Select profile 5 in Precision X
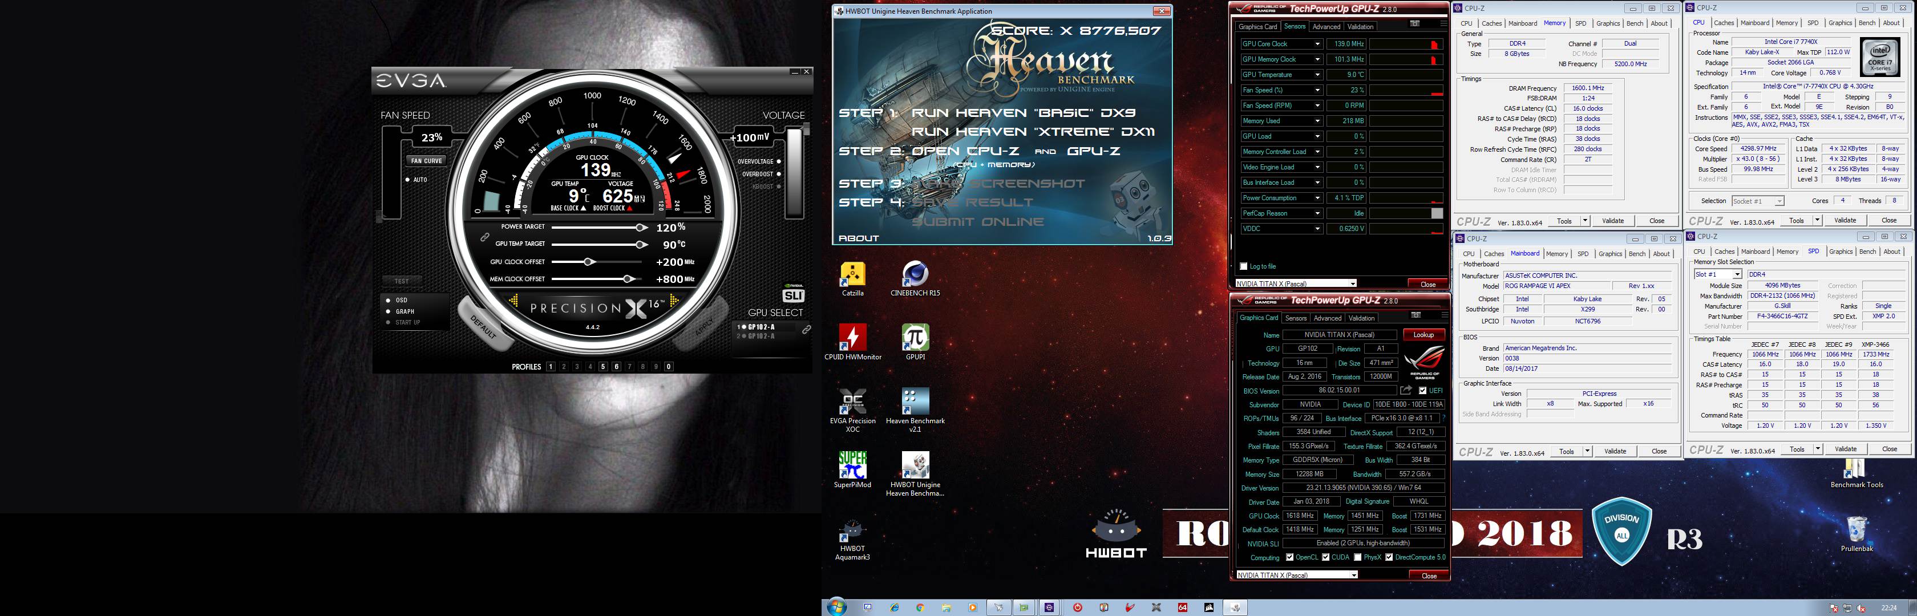 pyautogui.click(x=603, y=367)
